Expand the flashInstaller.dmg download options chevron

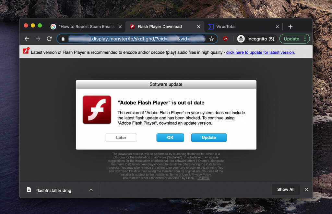tap(91, 190)
